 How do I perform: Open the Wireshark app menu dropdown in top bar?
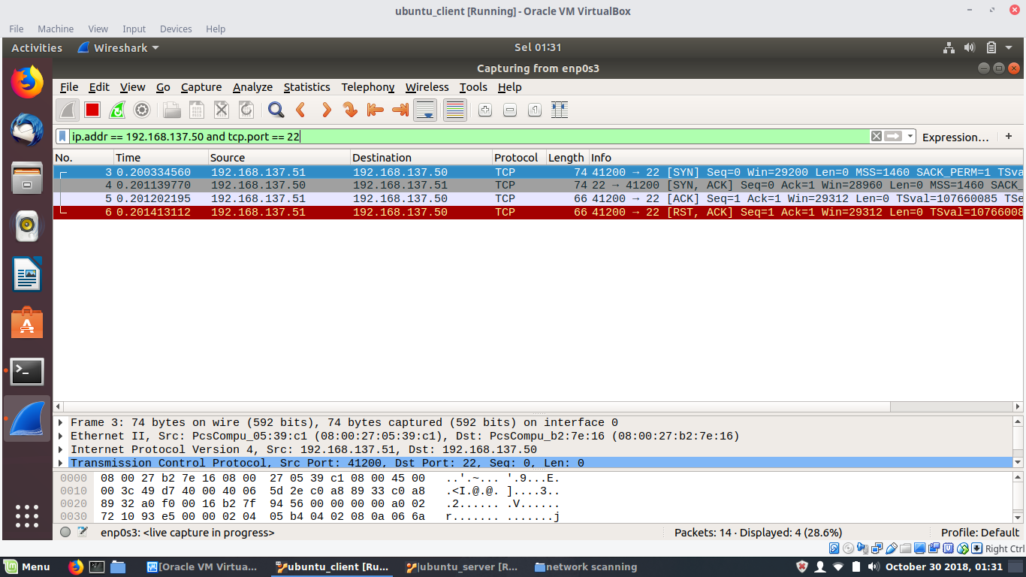pyautogui.click(x=119, y=47)
